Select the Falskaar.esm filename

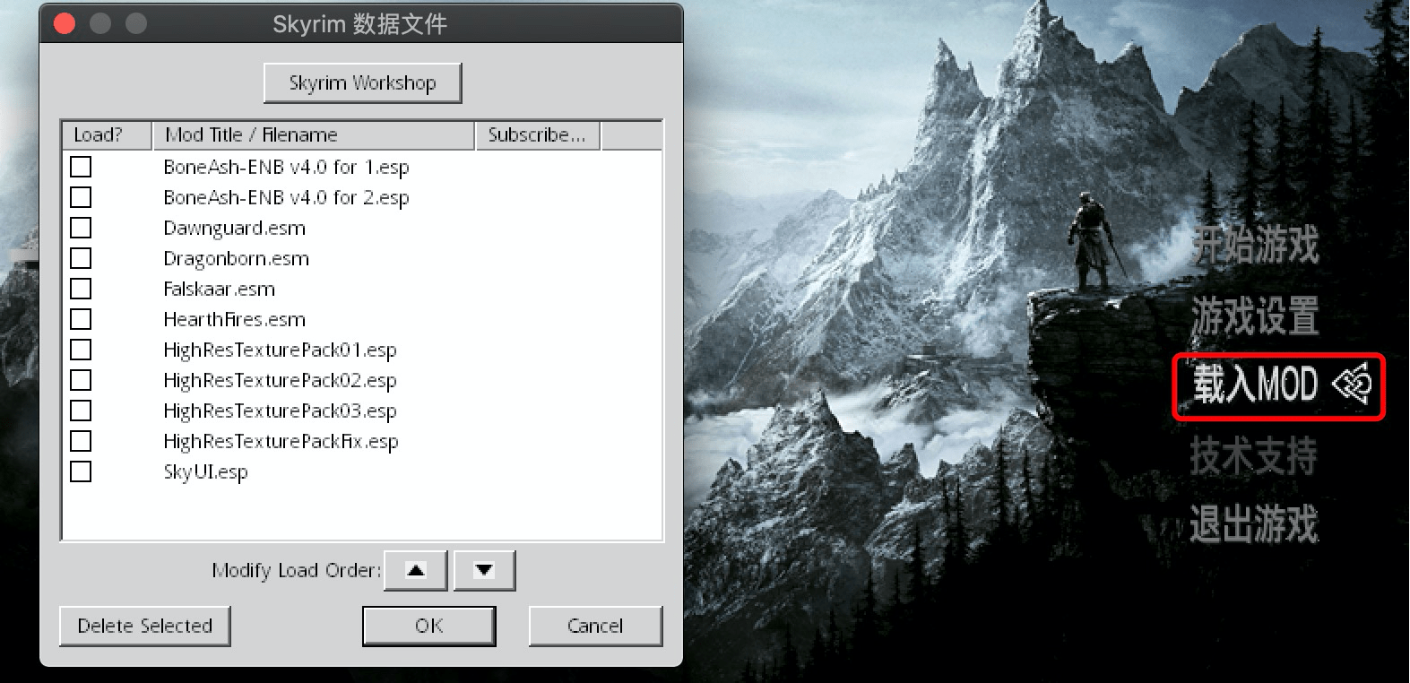tap(220, 290)
